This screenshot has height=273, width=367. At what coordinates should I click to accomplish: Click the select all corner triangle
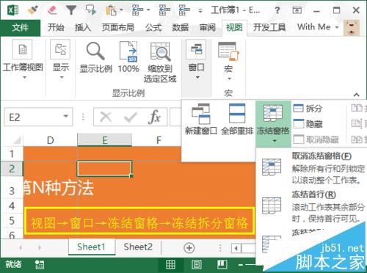pos(17,141)
